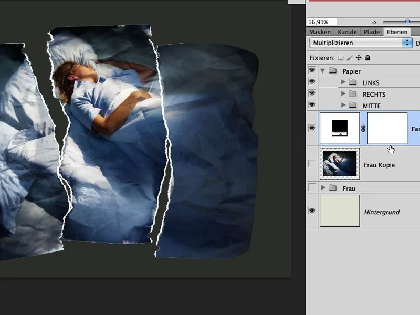
Task: Hide the Hintergrund layer
Action: coord(312,211)
